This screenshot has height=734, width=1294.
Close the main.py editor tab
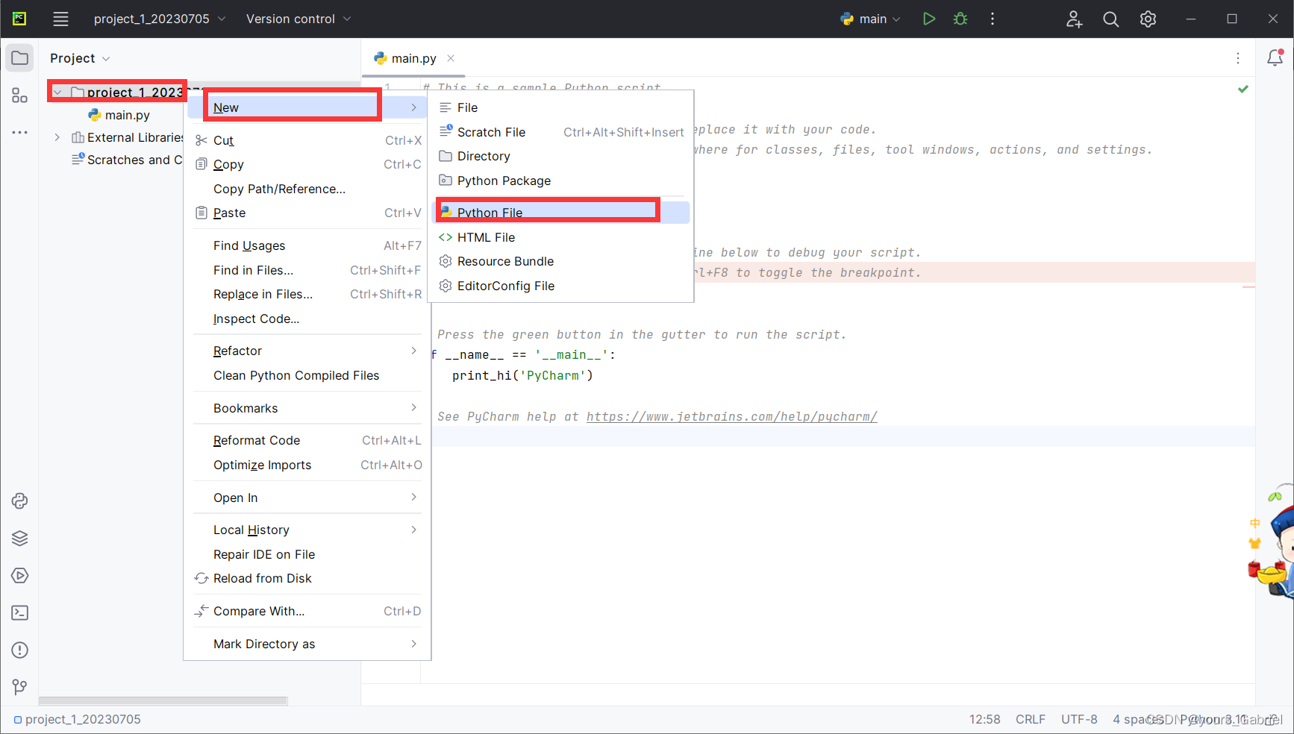point(451,58)
